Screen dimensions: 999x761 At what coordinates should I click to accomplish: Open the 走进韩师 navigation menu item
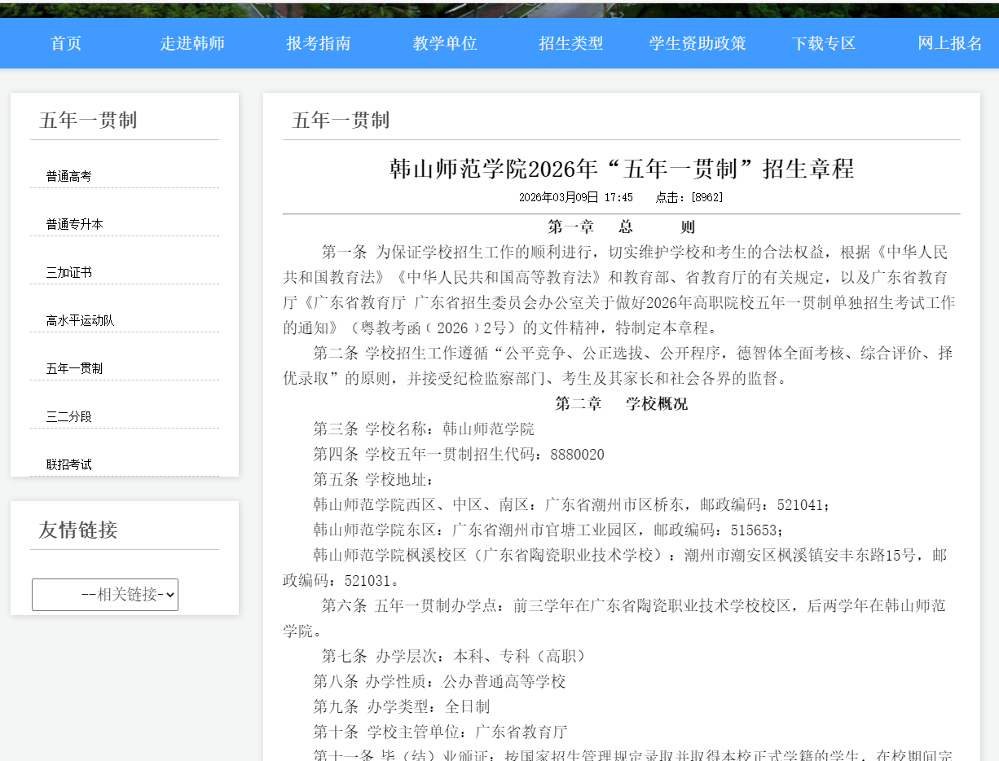(192, 44)
